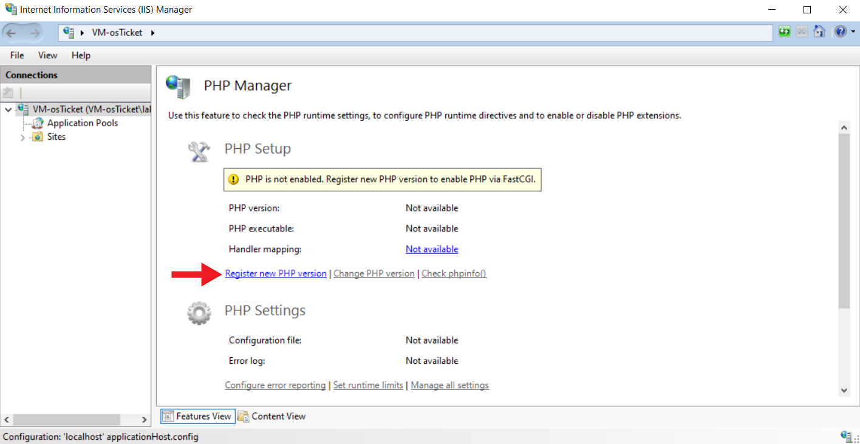Image resolution: width=860 pixels, height=444 pixels.
Task: Click the Back navigation arrow
Action: pyautogui.click(x=12, y=33)
